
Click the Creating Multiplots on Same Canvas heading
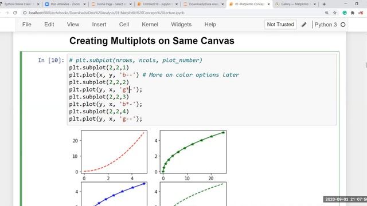pos(151,41)
